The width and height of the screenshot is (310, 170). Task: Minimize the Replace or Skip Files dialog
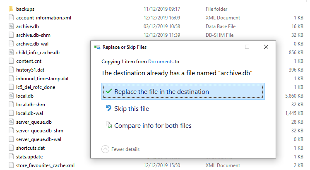[228, 47]
